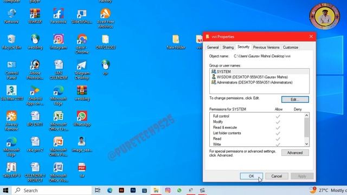The image size is (347, 195).
Task: Open the Instagram shortcut on the desktop
Action: coord(59,42)
